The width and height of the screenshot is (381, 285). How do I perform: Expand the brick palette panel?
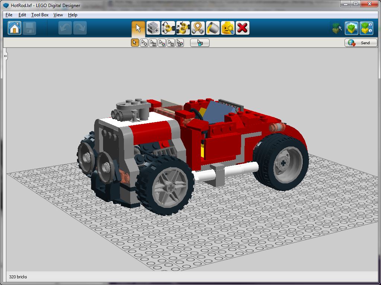[x=5, y=56]
